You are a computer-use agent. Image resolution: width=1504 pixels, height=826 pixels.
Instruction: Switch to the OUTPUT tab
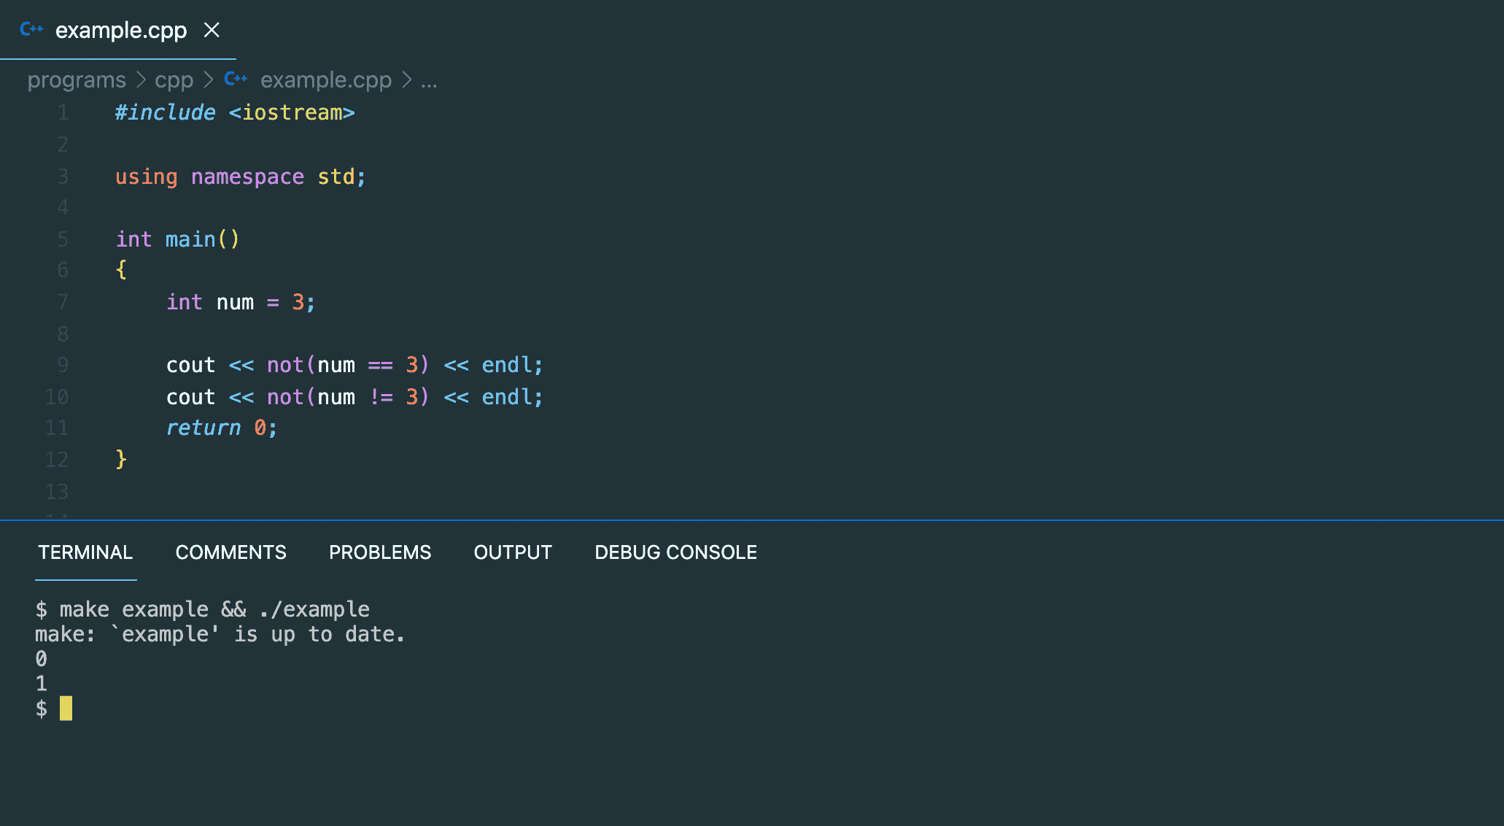pos(513,552)
